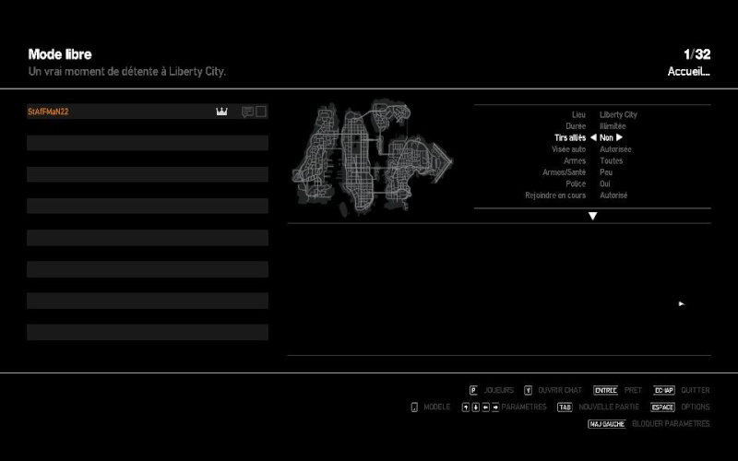Click BLOQUER PARAMETRES
Viewport: 738px width, 461px height.
[x=671, y=424]
